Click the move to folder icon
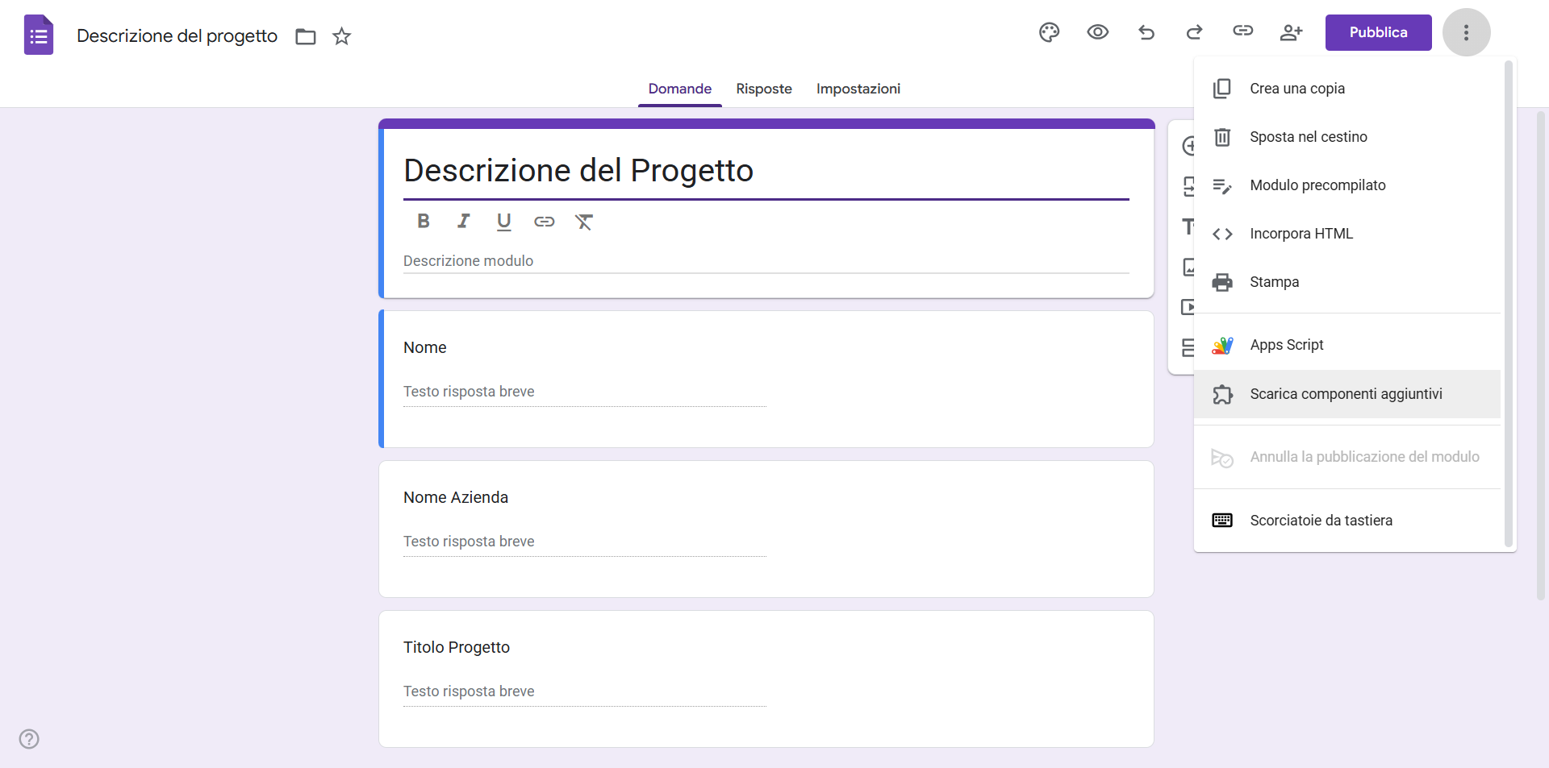Image resolution: width=1549 pixels, height=768 pixels. click(306, 36)
